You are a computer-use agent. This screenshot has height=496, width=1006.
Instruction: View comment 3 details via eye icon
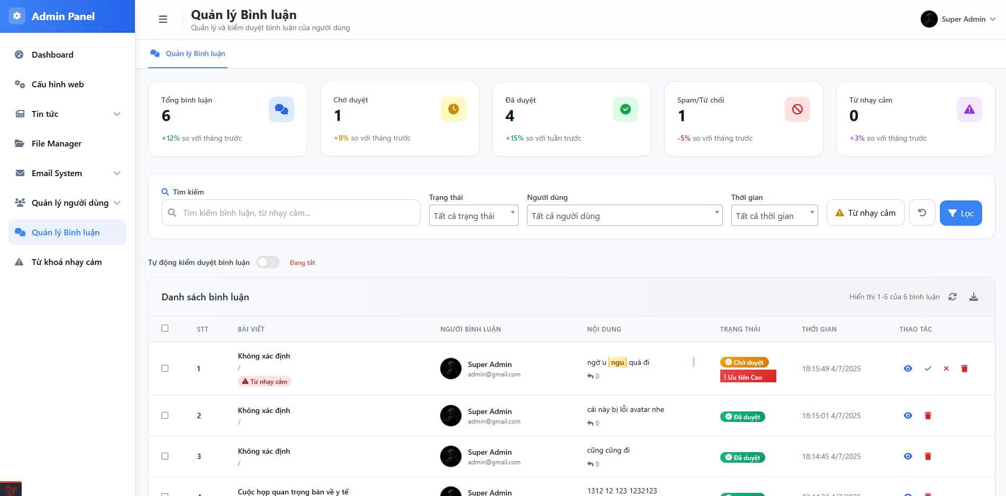coord(908,456)
